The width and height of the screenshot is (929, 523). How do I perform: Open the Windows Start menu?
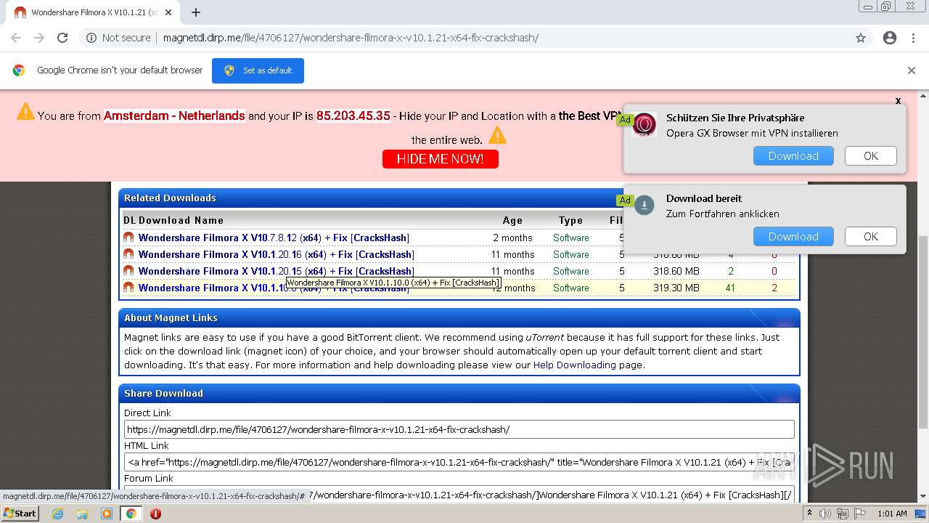20,514
